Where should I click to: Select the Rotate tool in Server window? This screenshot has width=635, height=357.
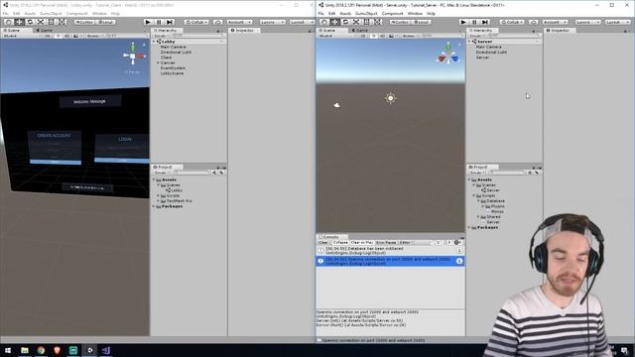345,22
